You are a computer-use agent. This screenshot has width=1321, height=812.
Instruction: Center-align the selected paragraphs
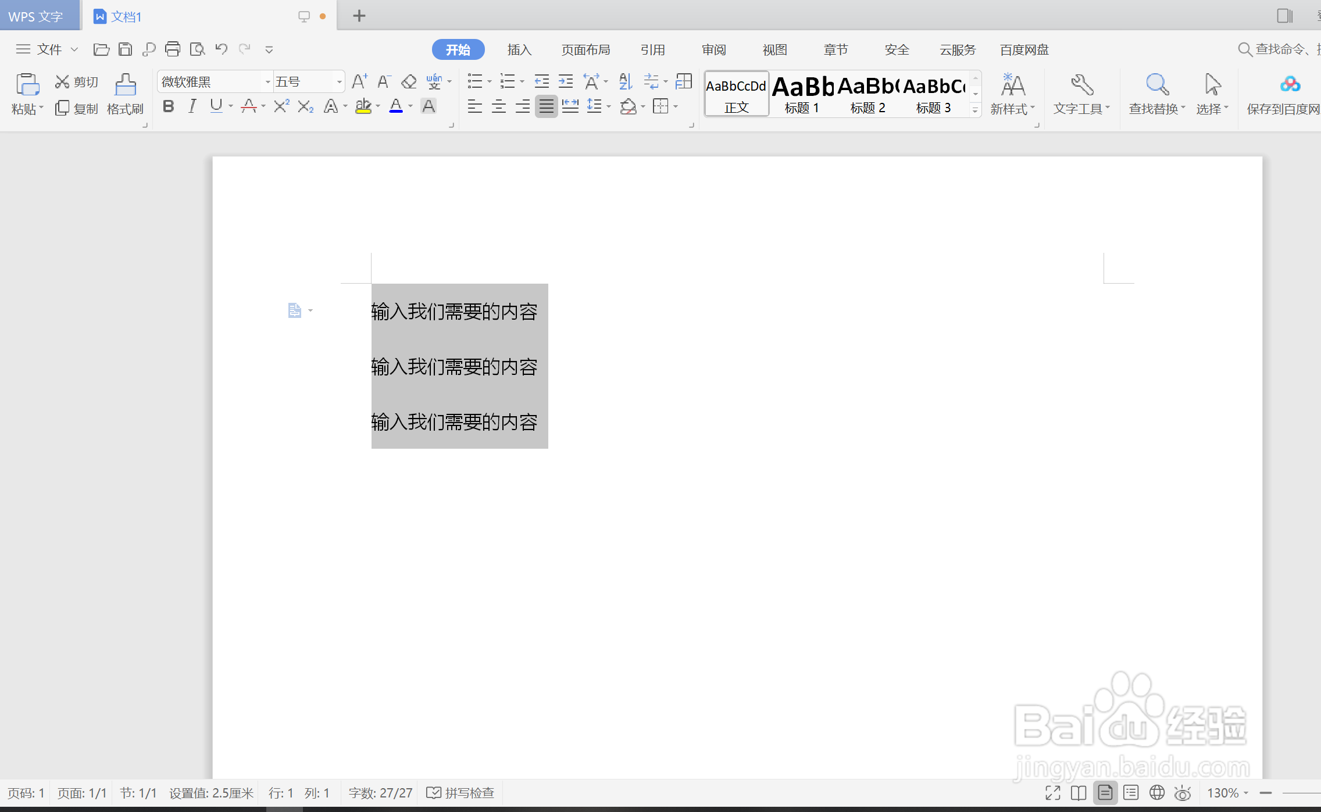coord(498,106)
